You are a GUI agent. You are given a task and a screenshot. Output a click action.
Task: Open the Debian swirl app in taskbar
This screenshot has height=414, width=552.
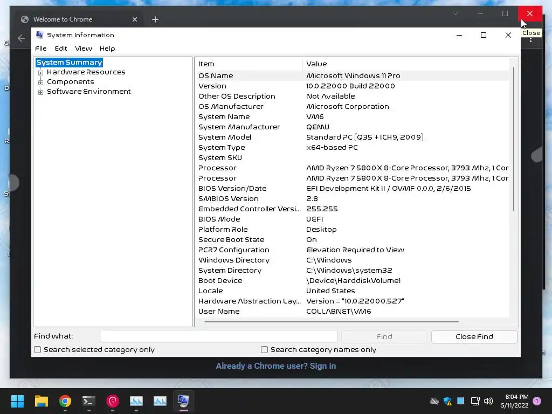pyautogui.click(x=113, y=401)
